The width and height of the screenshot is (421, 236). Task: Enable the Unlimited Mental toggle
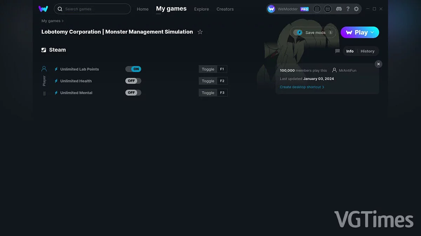coord(133,93)
